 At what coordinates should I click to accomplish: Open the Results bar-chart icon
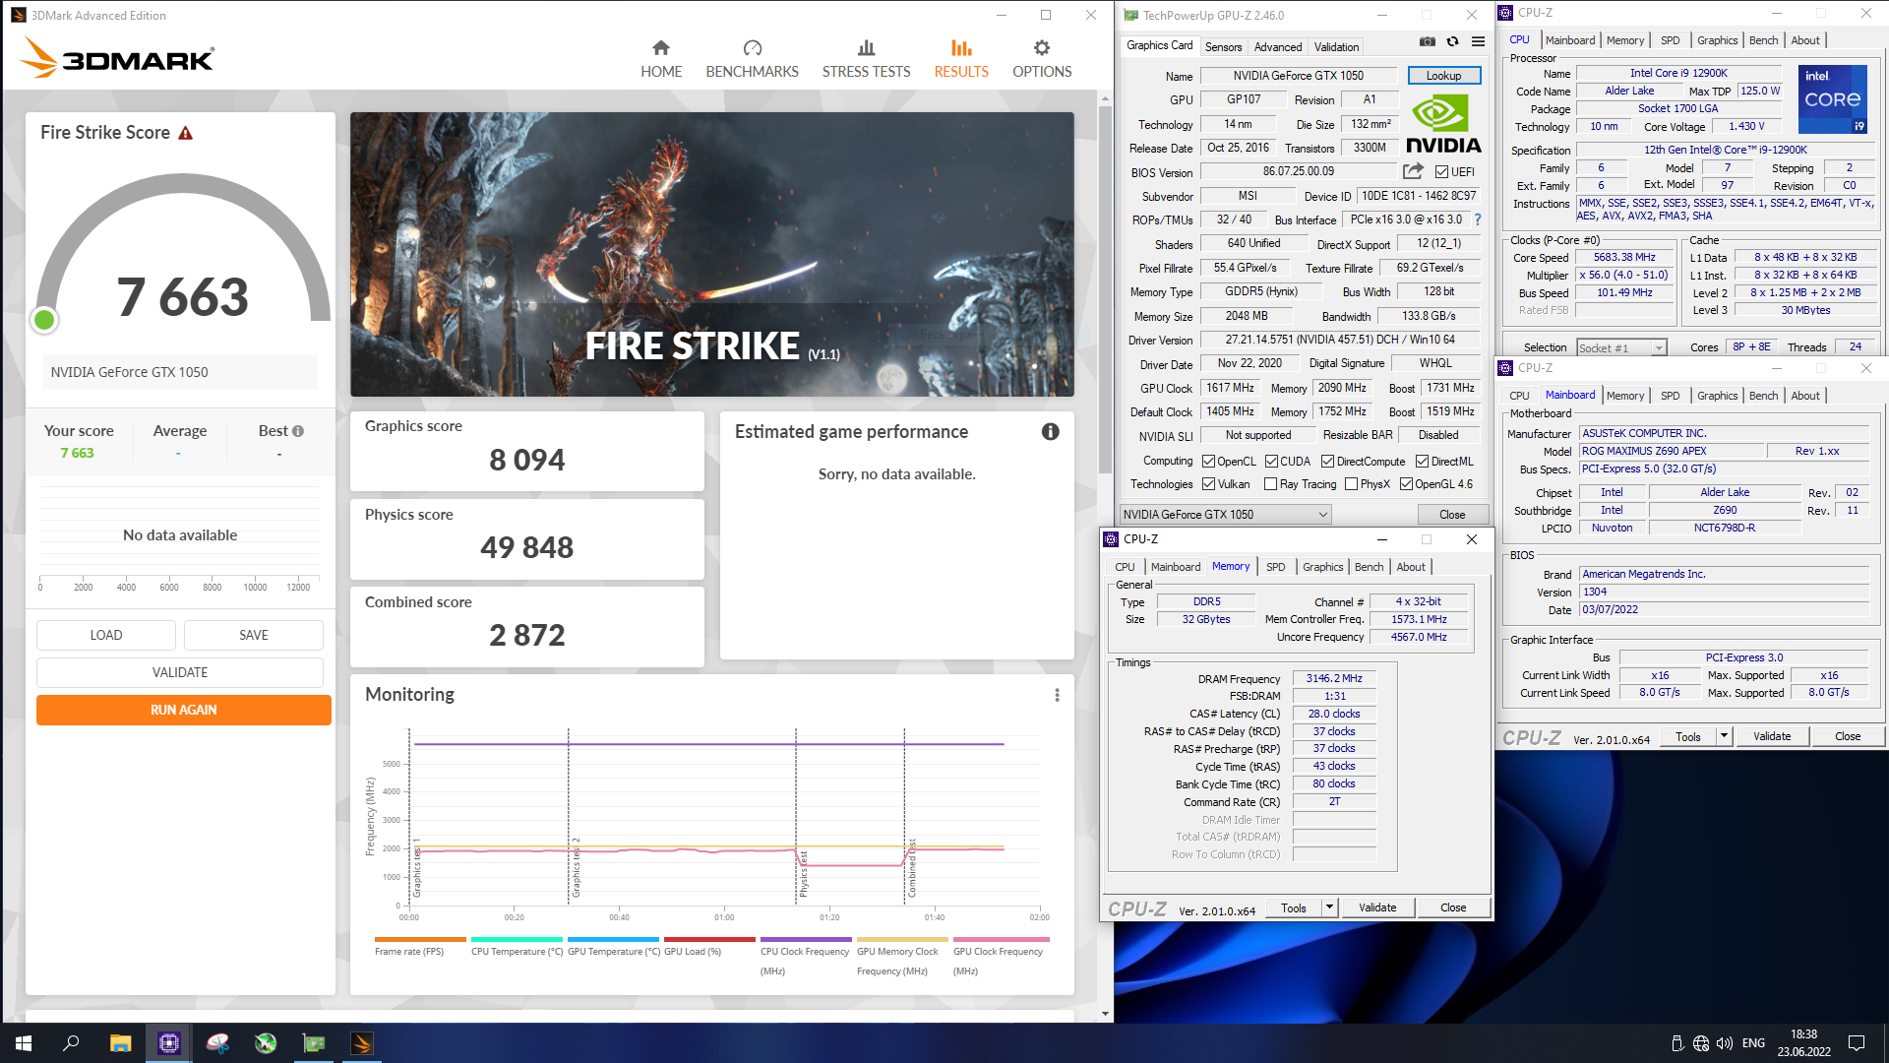point(961,47)
